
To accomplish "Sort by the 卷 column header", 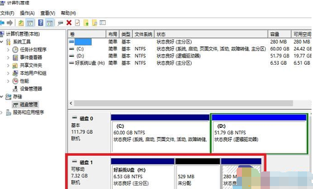I will (87, 34).
